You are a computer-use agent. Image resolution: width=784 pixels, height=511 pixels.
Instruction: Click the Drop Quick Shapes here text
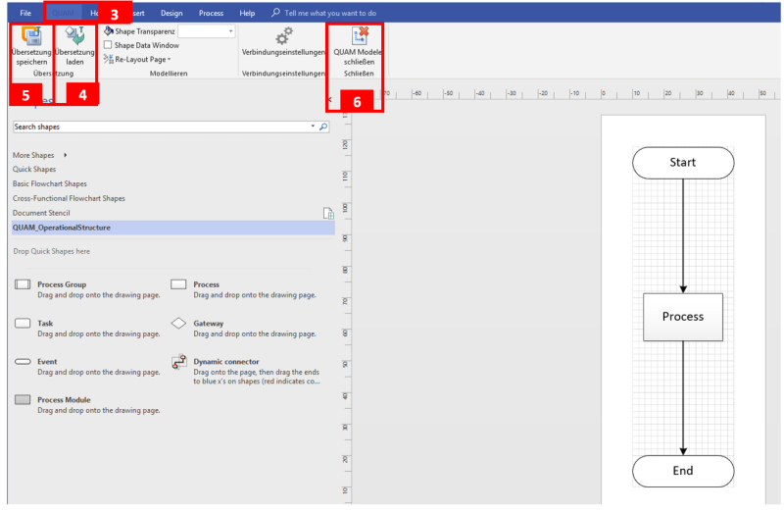coord(52,251)
